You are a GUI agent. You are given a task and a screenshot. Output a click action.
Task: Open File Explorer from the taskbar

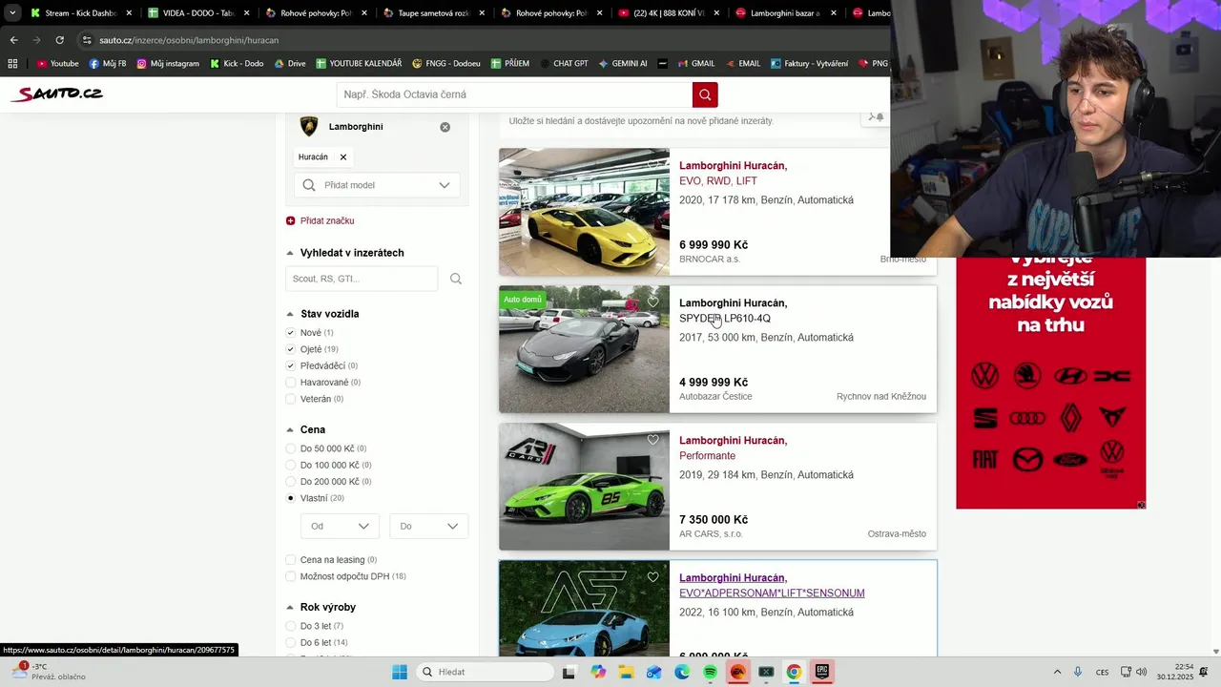tap(626, 672)
